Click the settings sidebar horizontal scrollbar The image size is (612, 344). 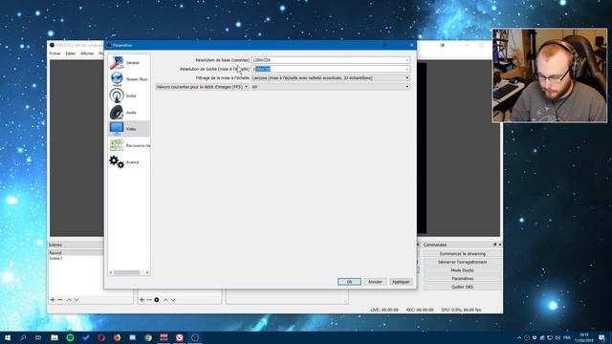click(x=126, y=272)
